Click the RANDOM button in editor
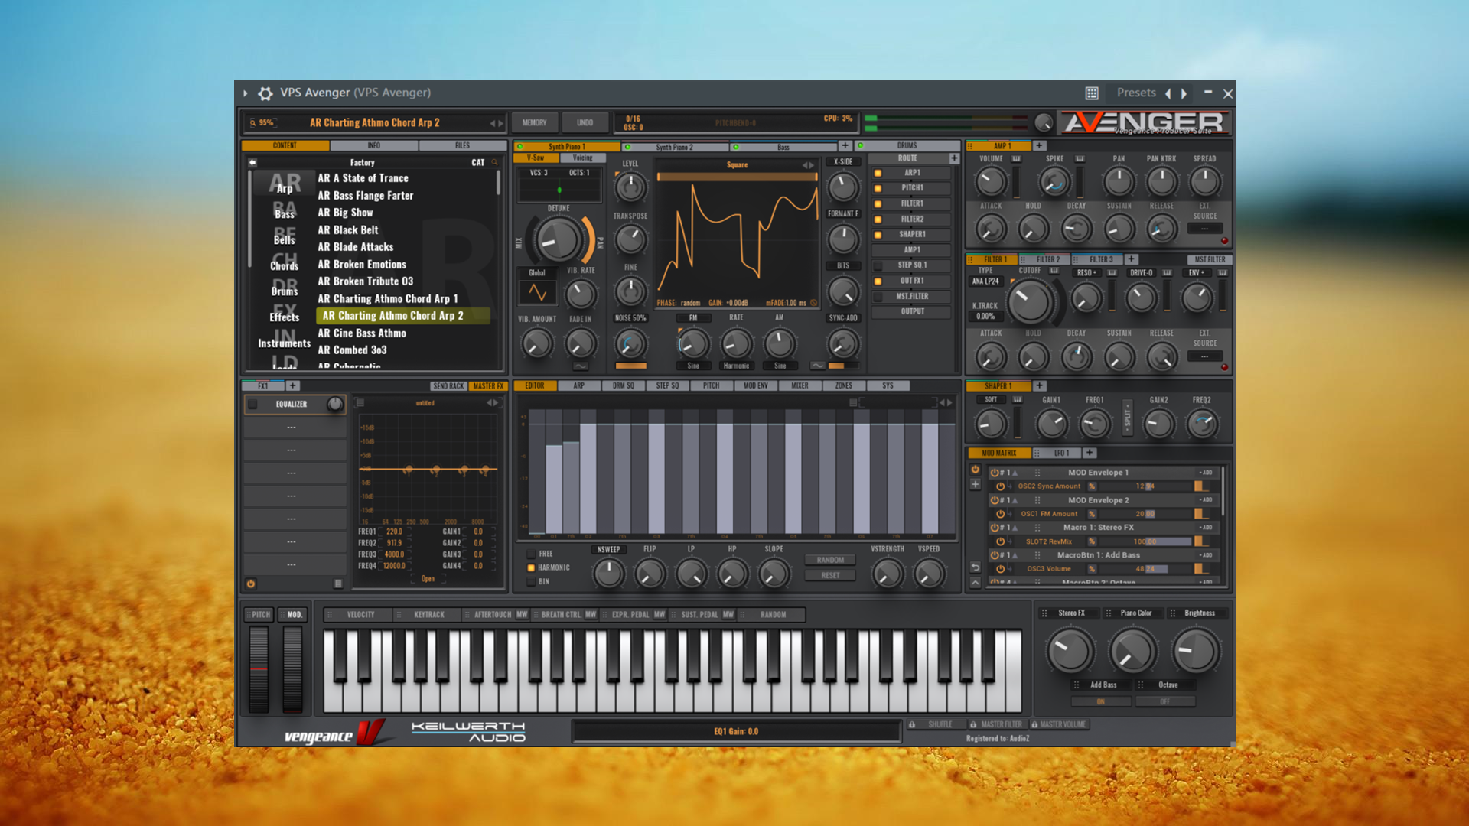The image size is (1469, 826). click(x=830, y=560)
